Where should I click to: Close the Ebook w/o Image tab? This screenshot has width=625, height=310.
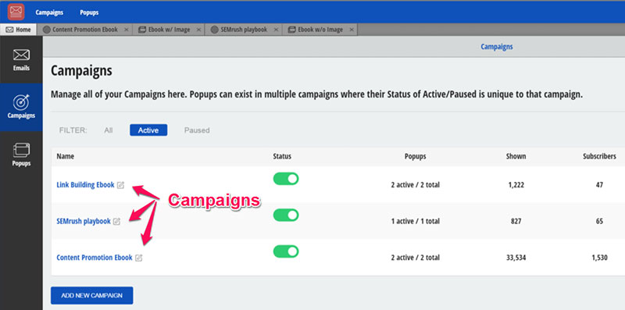point(351,30)
